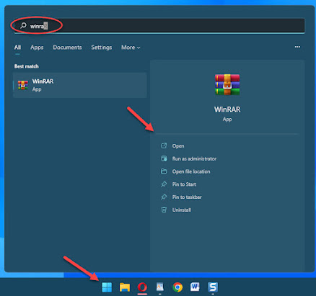
Task: Open Microsoft Word from the taskbar
Action: point(195,287)
